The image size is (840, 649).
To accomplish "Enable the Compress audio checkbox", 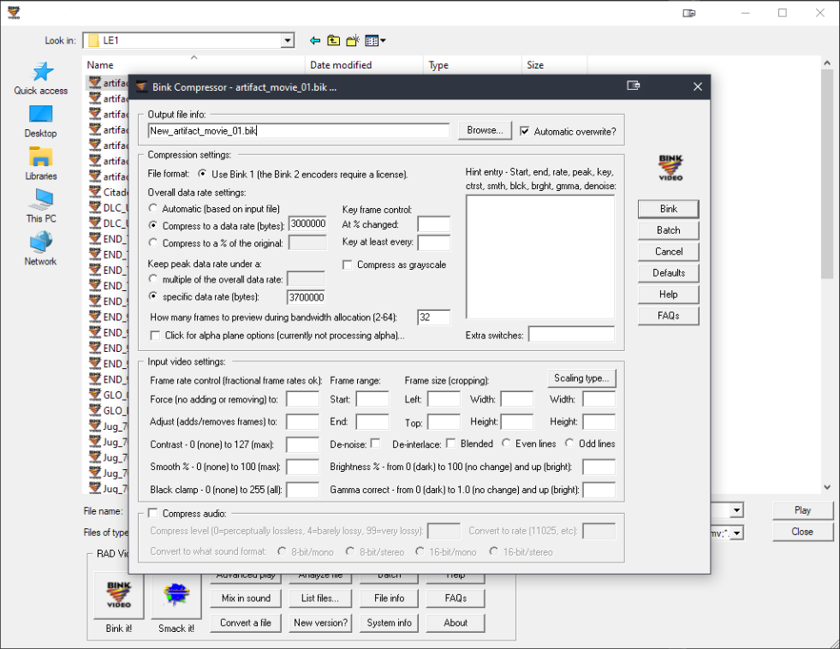I will (x=153, y=513).
